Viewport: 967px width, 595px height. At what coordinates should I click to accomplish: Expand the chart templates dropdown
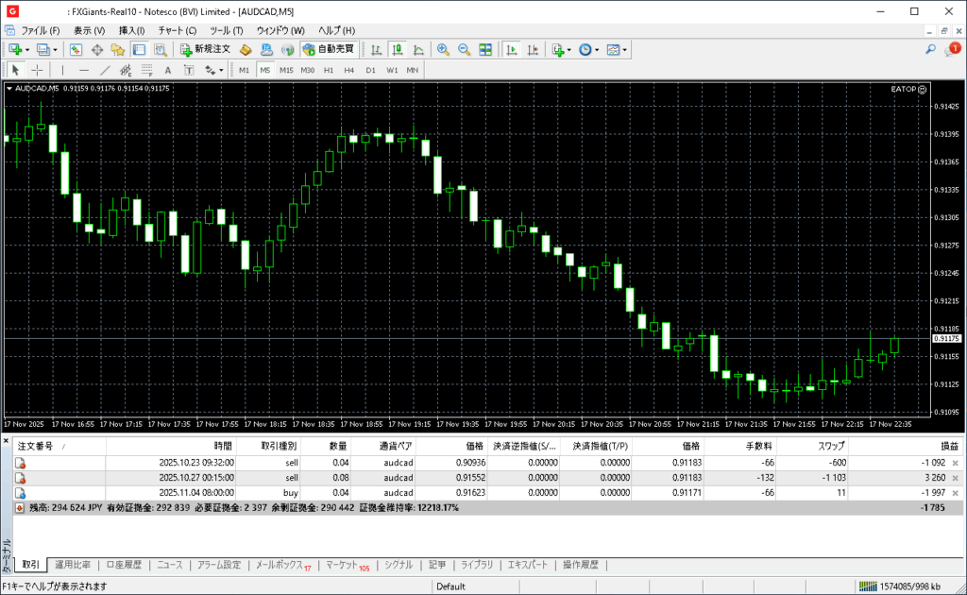[624, 49]
